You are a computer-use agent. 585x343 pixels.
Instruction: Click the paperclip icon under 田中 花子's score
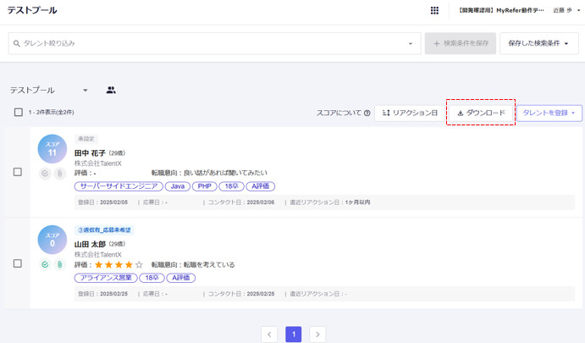click(59, 174)
